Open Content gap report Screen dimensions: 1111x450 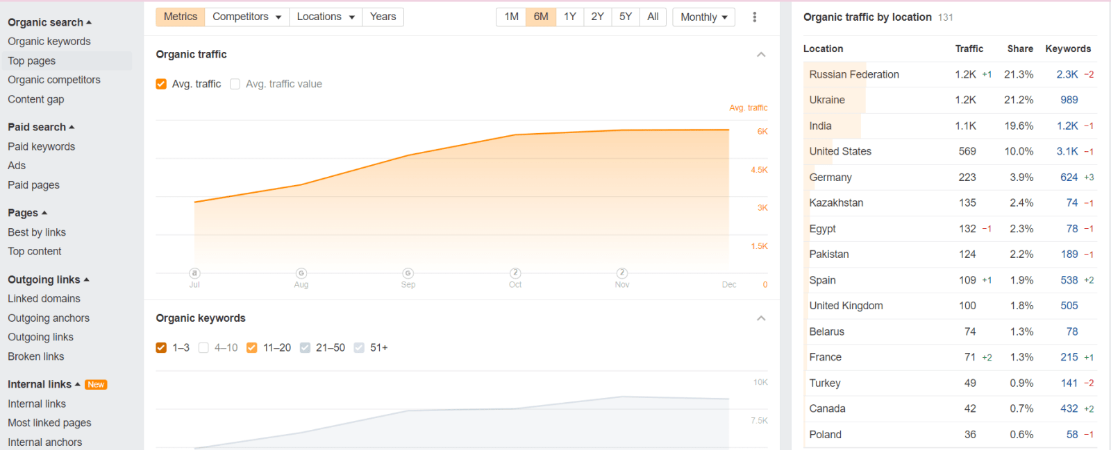[x=36, y=99]
